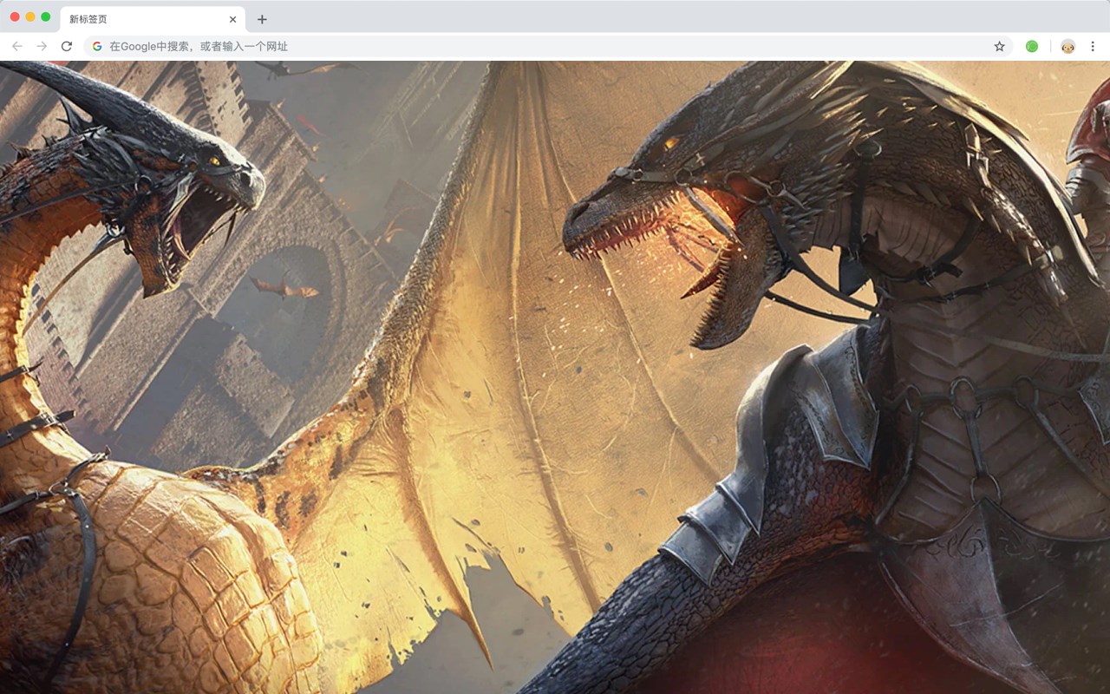Open the user profile avatar
Viewport: 1110px width, 694px height.
(x=1068, y=46)
